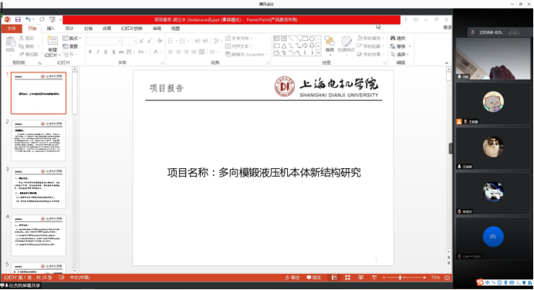Click the Save icon in quick access toolbar
Image resolution: width=534 pixels, height=290 pixels.
click(18, 20)
